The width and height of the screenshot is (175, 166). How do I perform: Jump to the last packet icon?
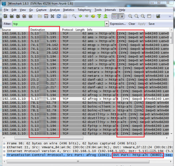pyautogui.click(x=106, y=16)
